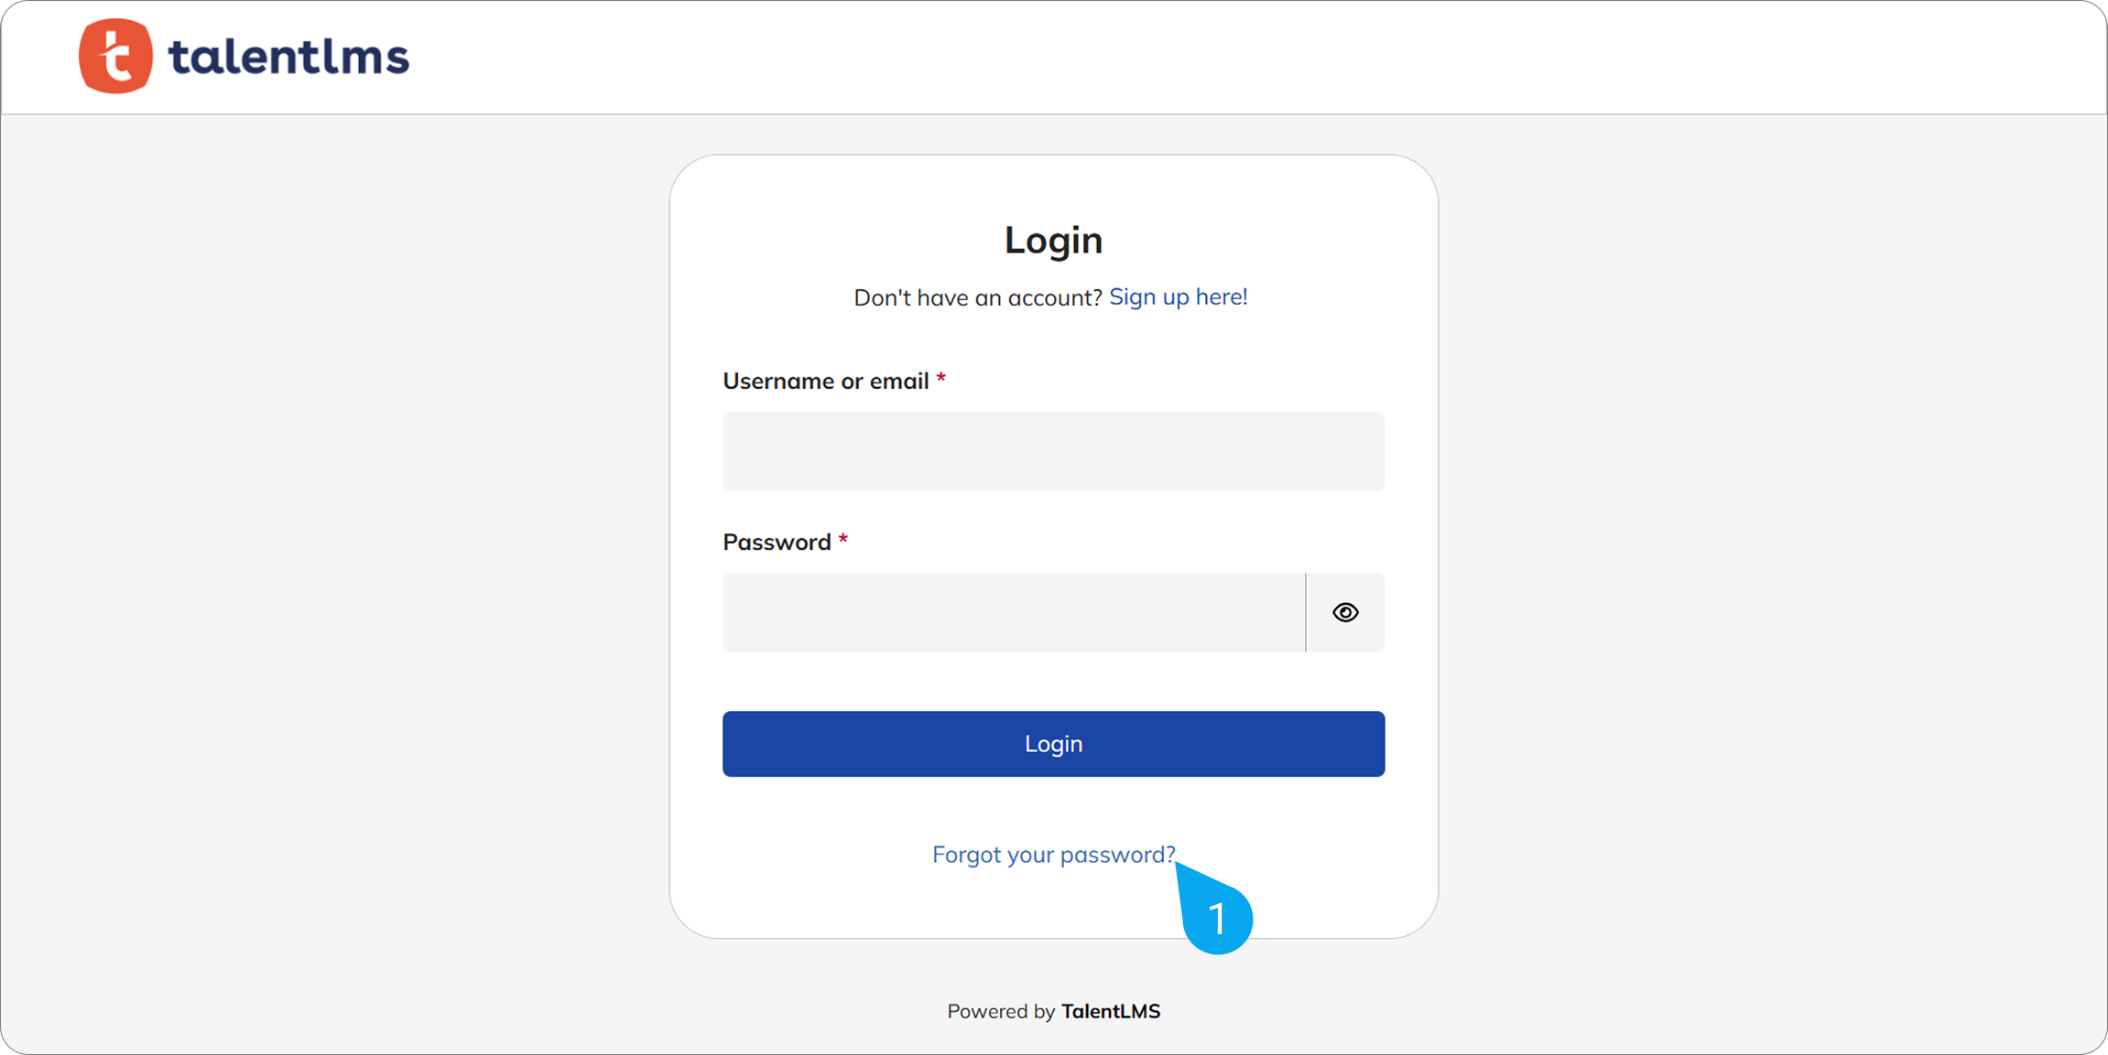Focus the Username or email input field
The height and width of the screenshot is (1055, 2108).
(x=1053, y=451)
